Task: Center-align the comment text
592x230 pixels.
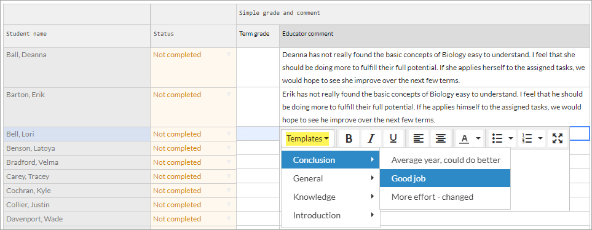Action: (x=440, y=138)
